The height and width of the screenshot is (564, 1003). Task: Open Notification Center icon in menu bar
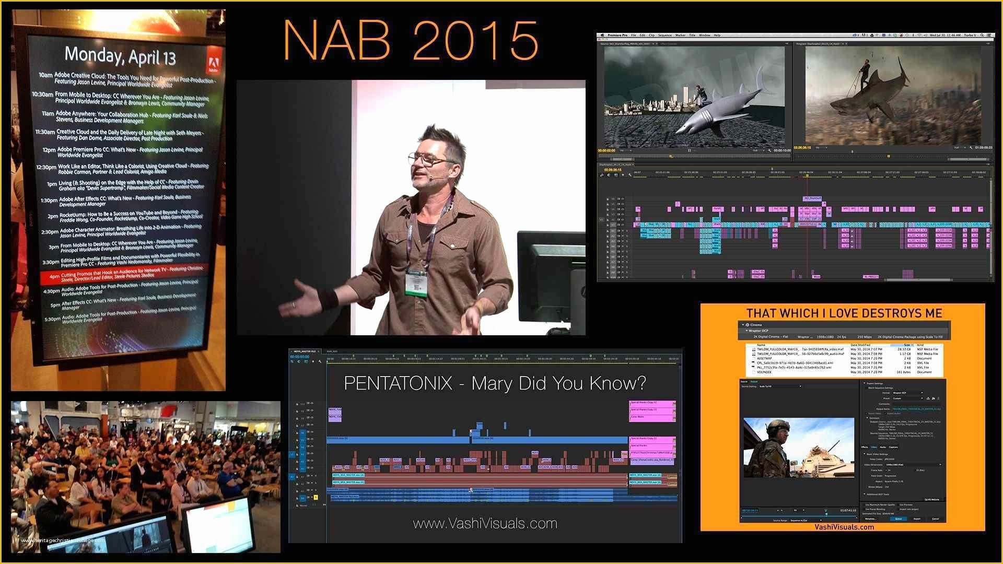988,35
